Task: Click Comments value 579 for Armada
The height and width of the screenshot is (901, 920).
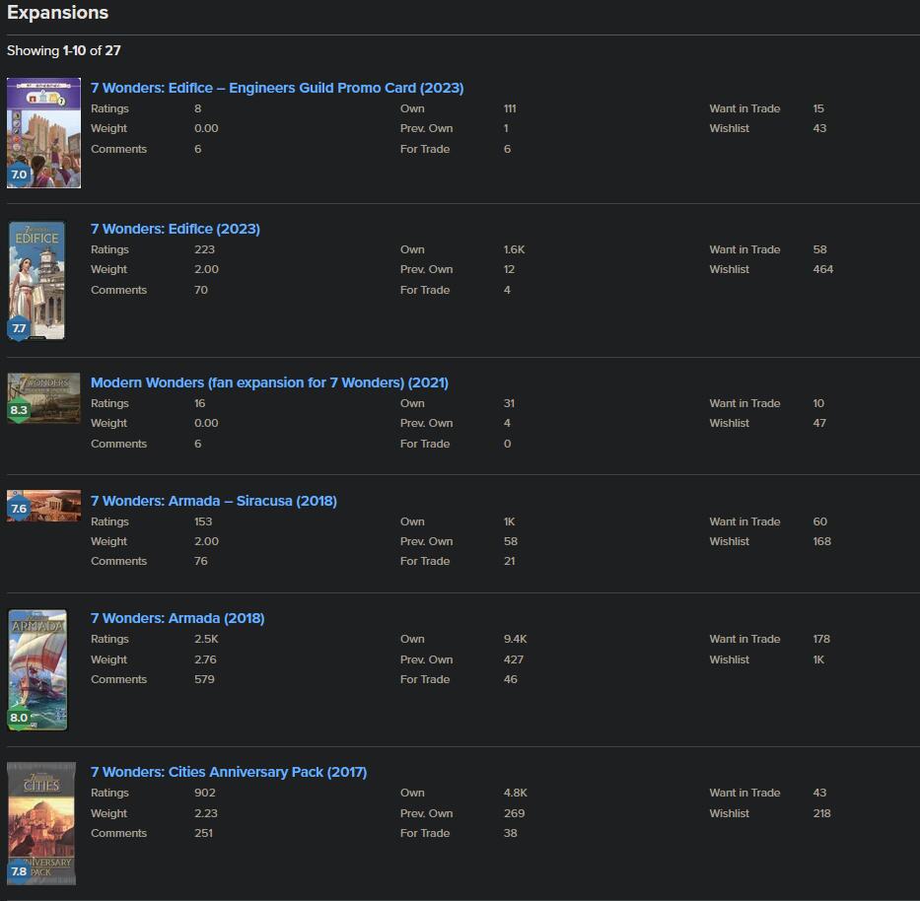Action: (204, 679)
